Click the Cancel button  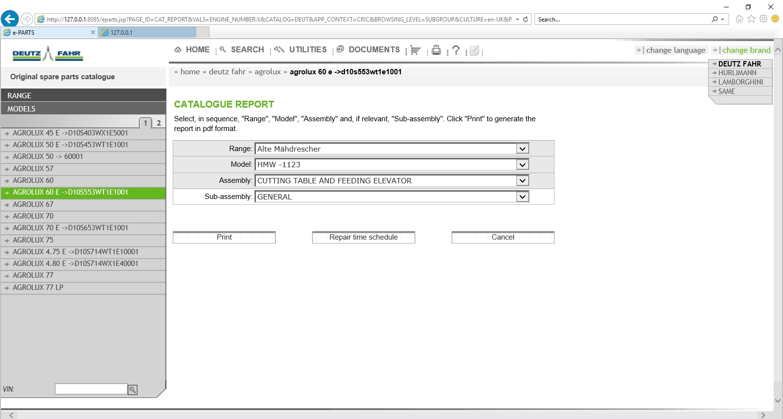503,237
